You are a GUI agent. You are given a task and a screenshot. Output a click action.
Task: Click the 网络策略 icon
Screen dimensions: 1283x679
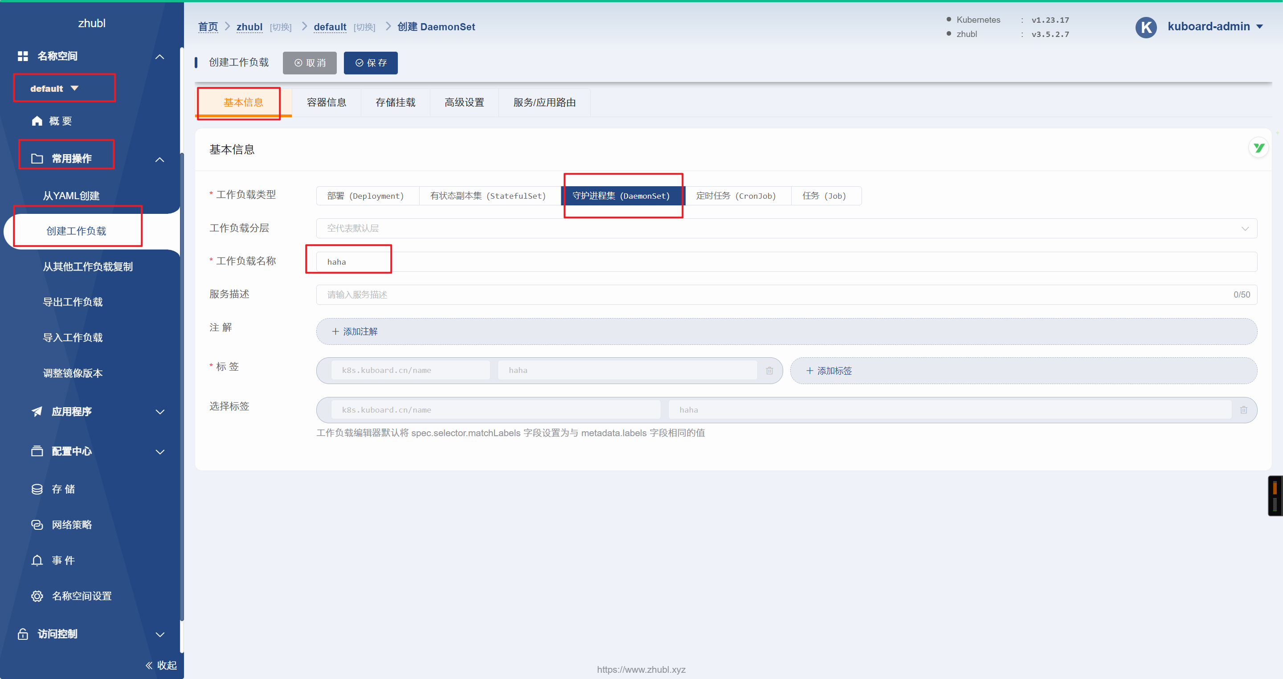pos(37,524)
